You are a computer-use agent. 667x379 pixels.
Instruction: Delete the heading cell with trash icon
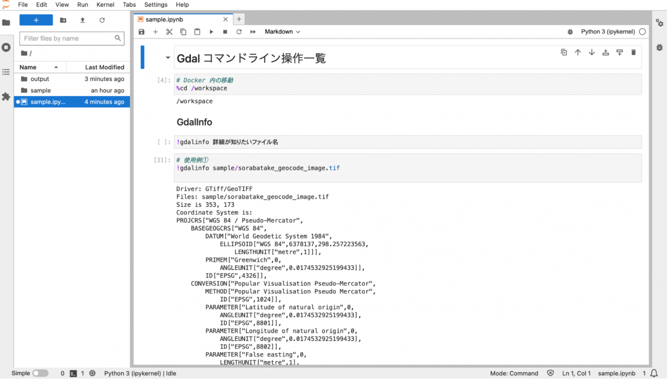(x=633, y=52)
